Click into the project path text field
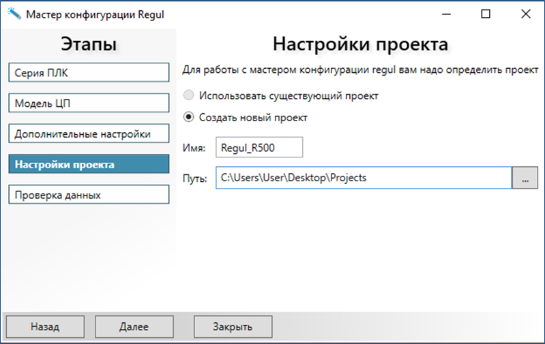 (x=363, y=178)
